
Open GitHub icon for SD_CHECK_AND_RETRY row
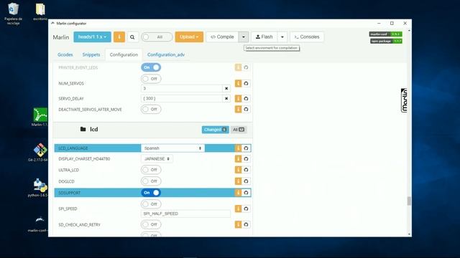click(246, 224)
